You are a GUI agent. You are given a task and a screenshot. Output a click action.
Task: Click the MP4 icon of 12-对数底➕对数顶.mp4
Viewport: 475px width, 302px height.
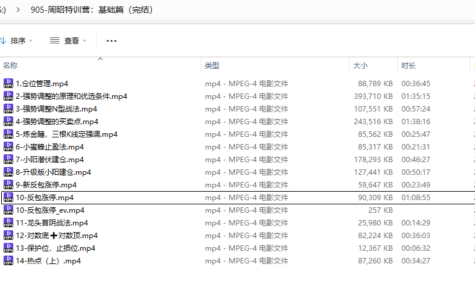[8, 235]
